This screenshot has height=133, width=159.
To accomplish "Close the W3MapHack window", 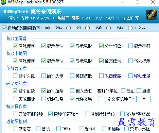I will pyautogui.click(x=153, y=2).
